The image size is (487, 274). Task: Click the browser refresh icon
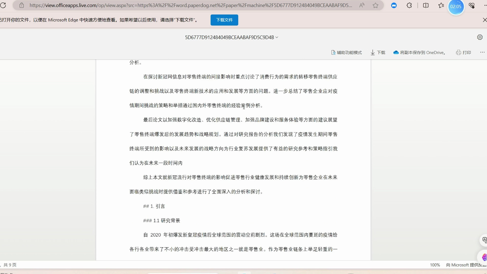[3, 5]
